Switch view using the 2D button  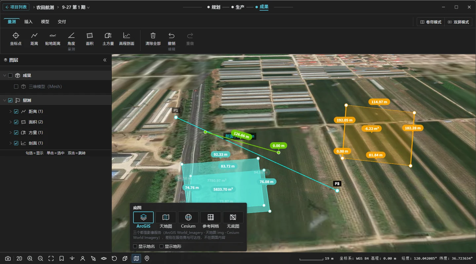pos(19,258)
